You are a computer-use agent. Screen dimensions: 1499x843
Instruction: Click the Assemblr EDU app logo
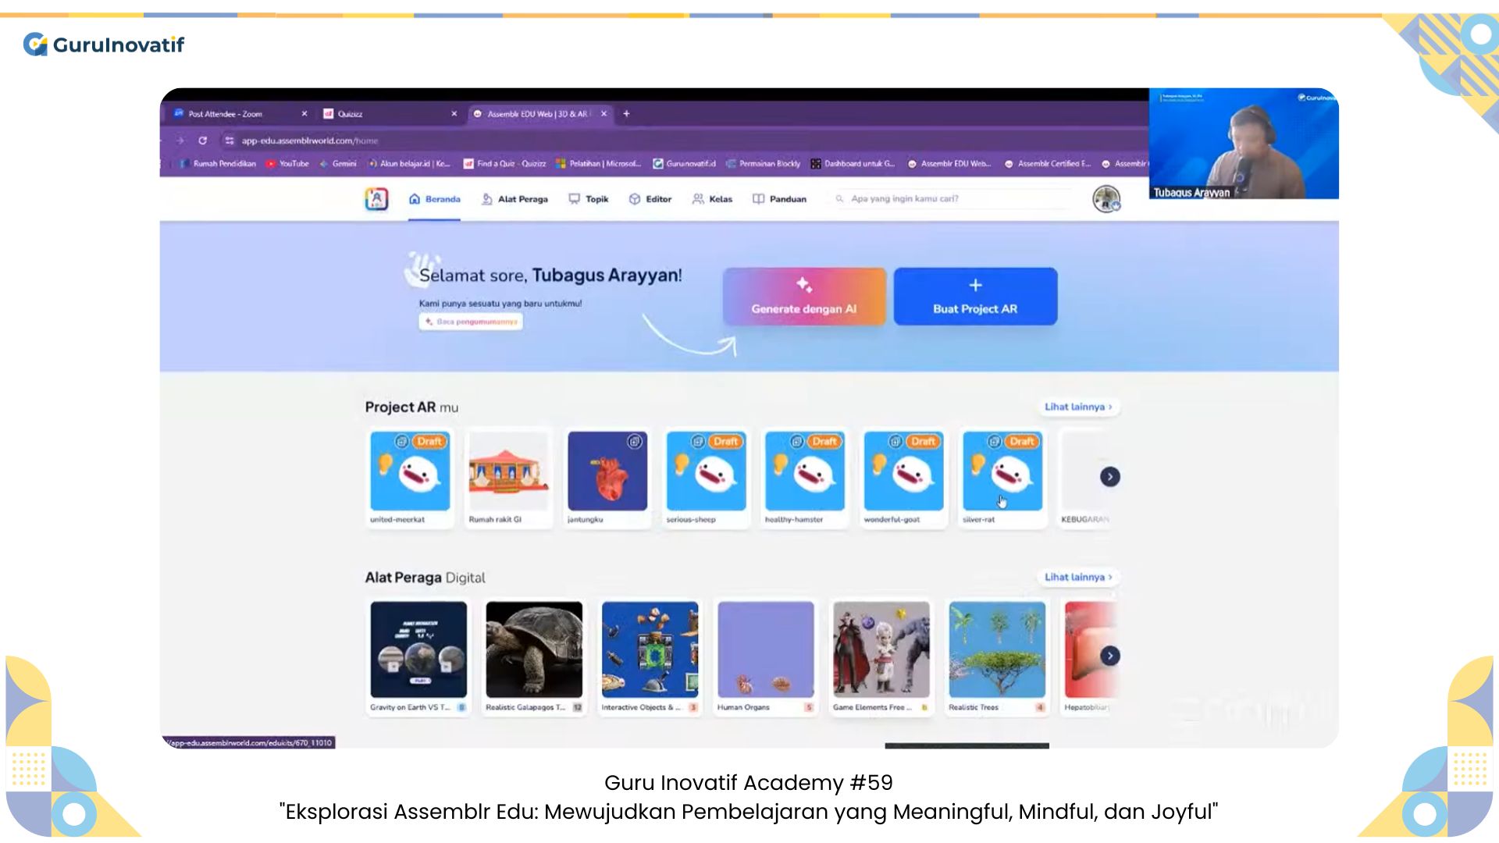376,199
